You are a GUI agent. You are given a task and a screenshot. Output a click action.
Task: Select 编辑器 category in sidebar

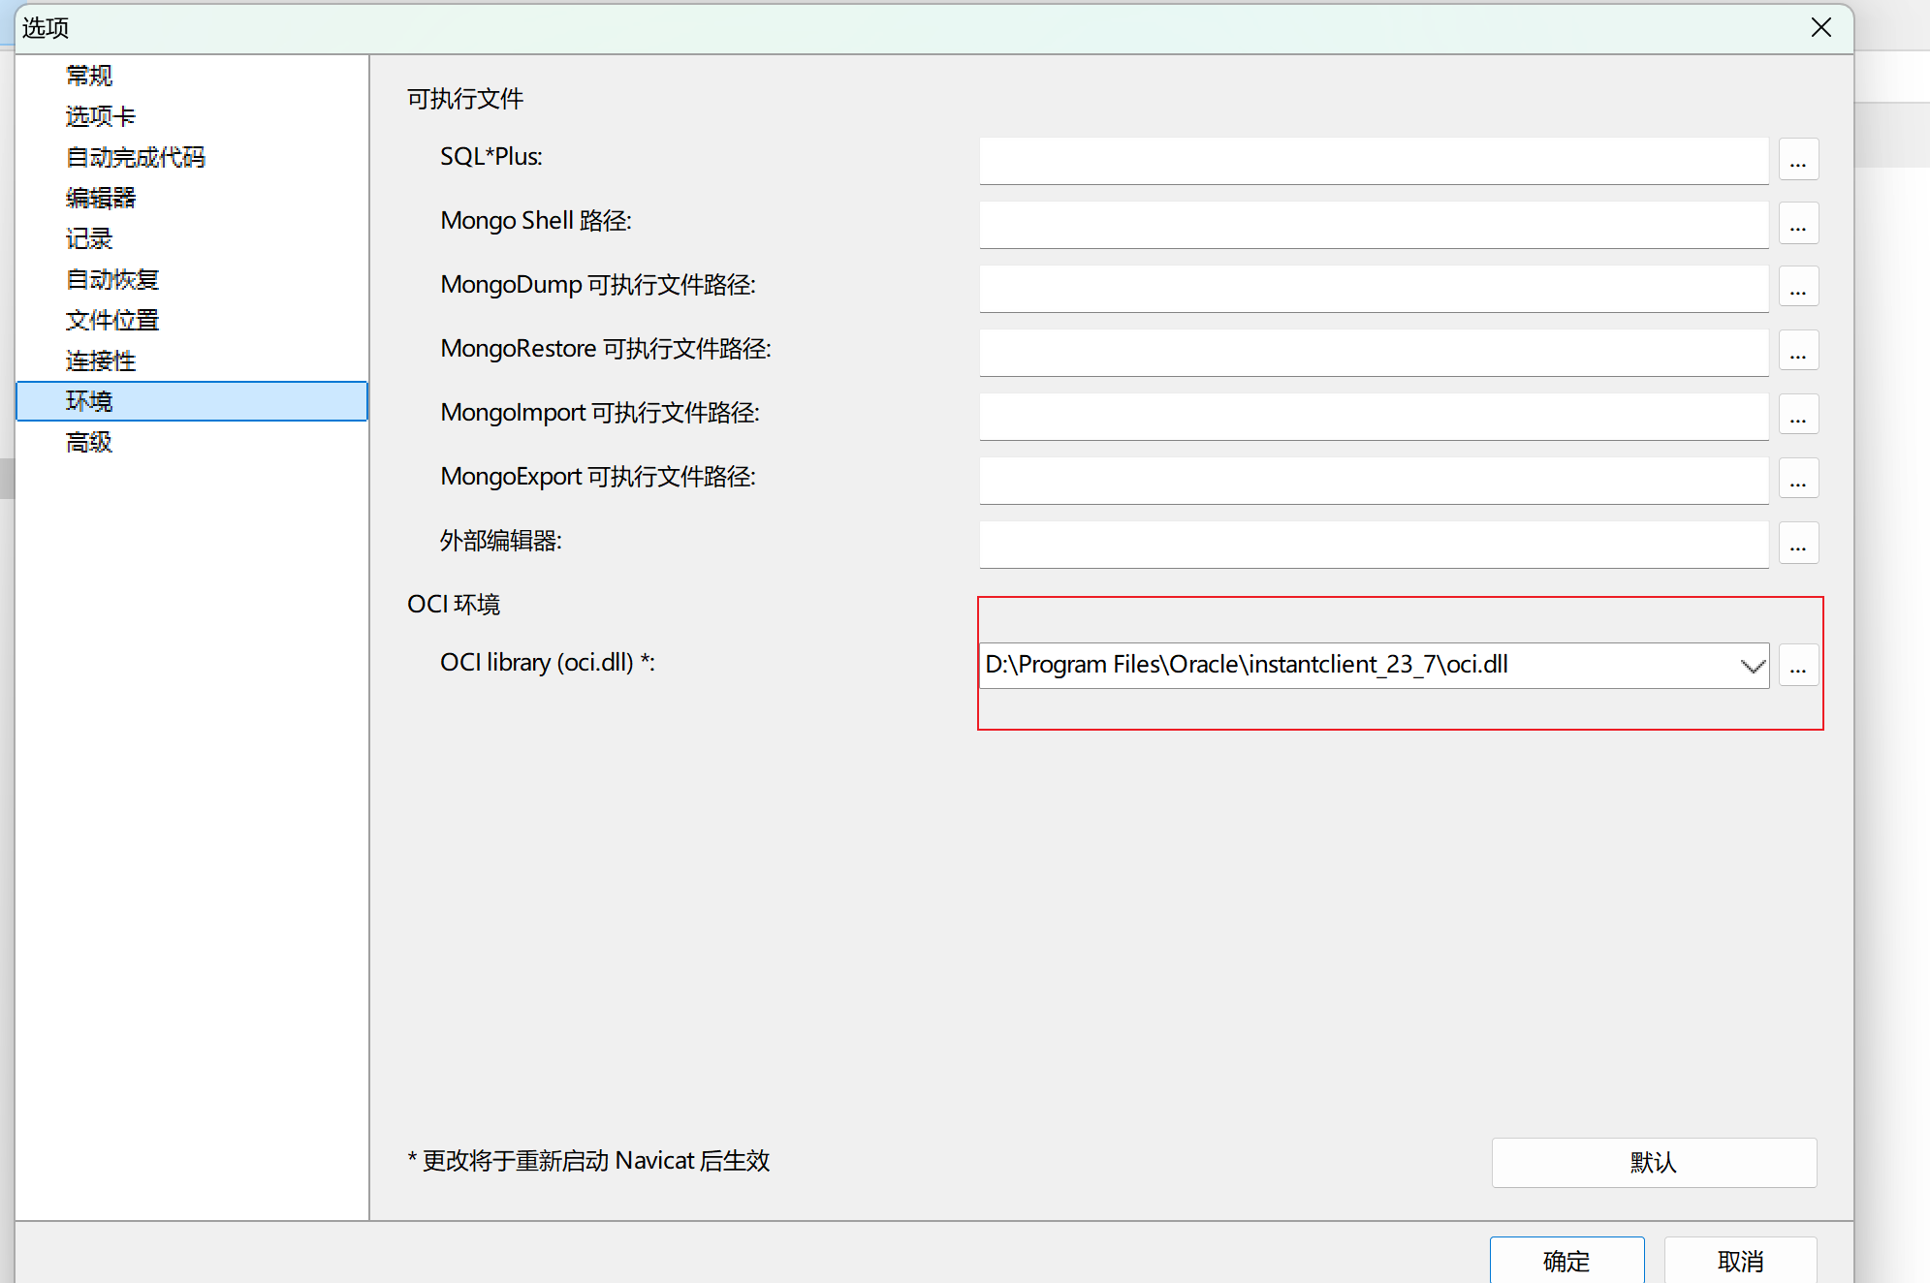coord(101,198)
